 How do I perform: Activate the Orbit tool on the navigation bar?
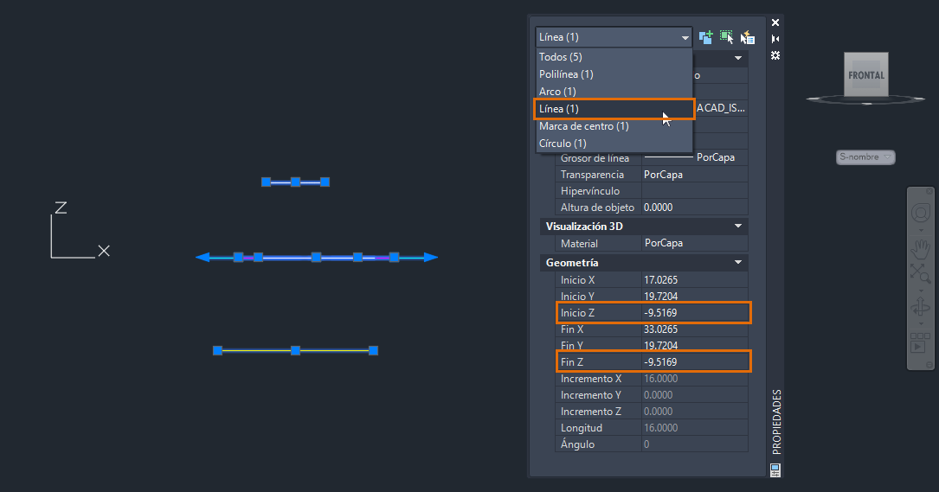point(921,308)
